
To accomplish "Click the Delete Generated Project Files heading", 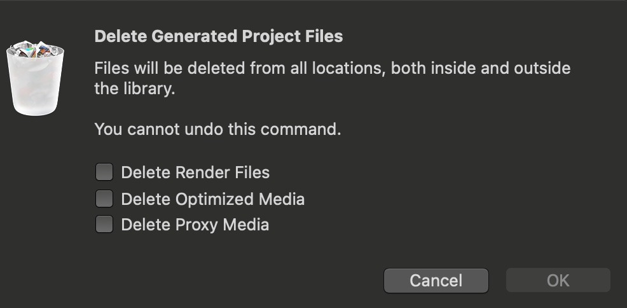I will coord(218,36).
